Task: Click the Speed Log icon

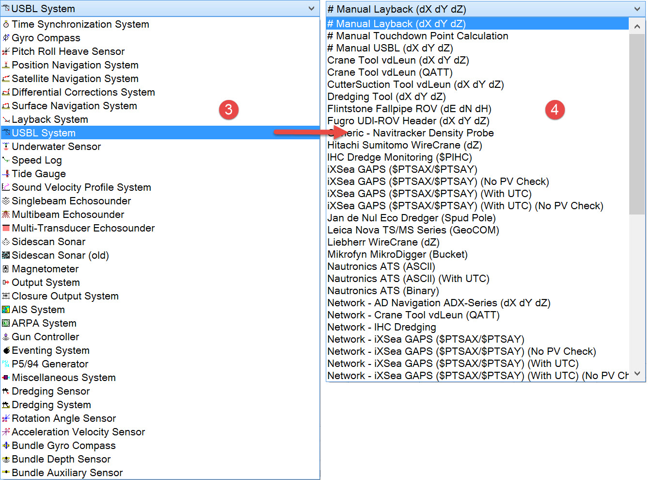Action: pyautogui.click(x=6, y=160)
